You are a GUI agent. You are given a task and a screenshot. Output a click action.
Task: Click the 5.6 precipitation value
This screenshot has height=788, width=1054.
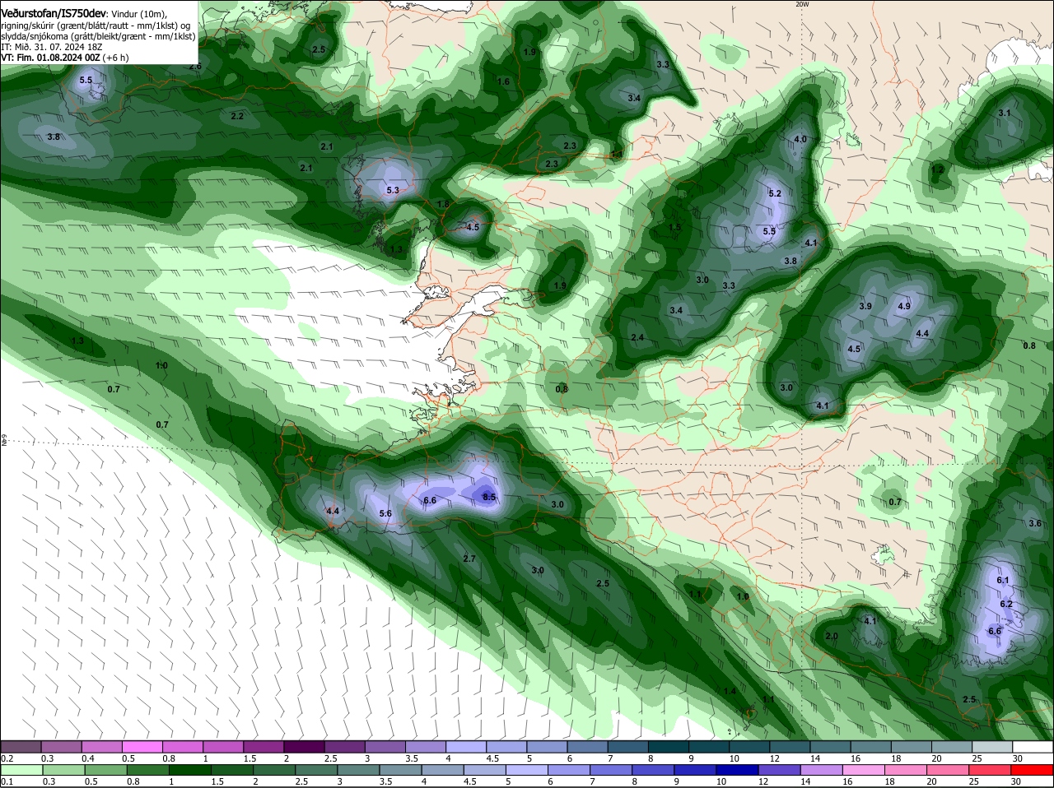point(385,513)
